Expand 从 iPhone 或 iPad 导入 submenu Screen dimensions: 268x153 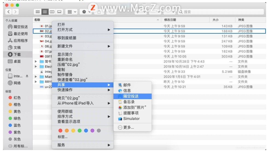tap(83, 103)
